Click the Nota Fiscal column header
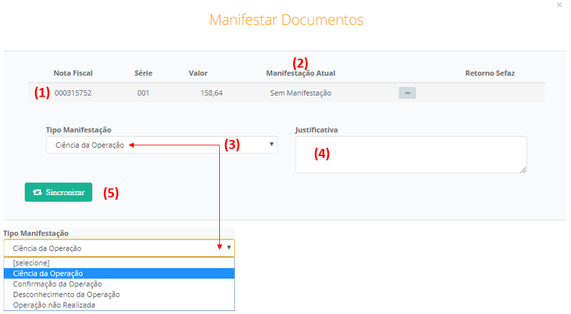The image size is (571, 314). click(x=73, y=74)
